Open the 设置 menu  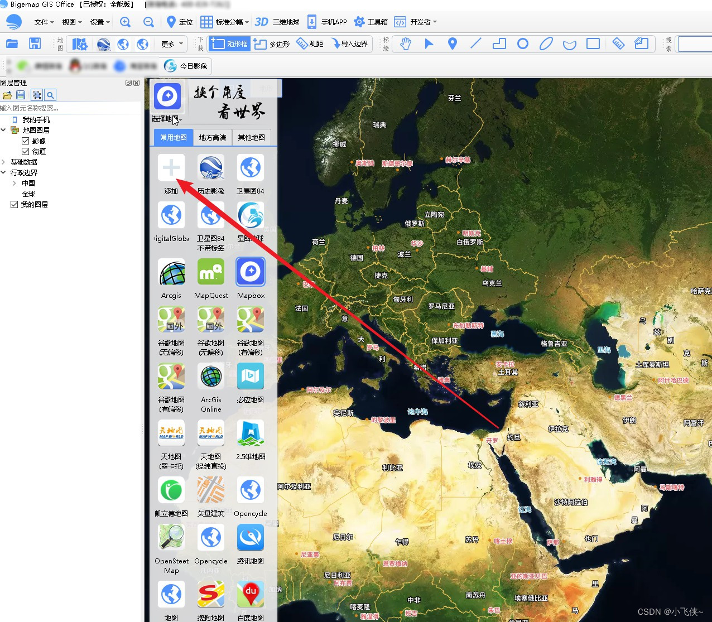[100, 22]
